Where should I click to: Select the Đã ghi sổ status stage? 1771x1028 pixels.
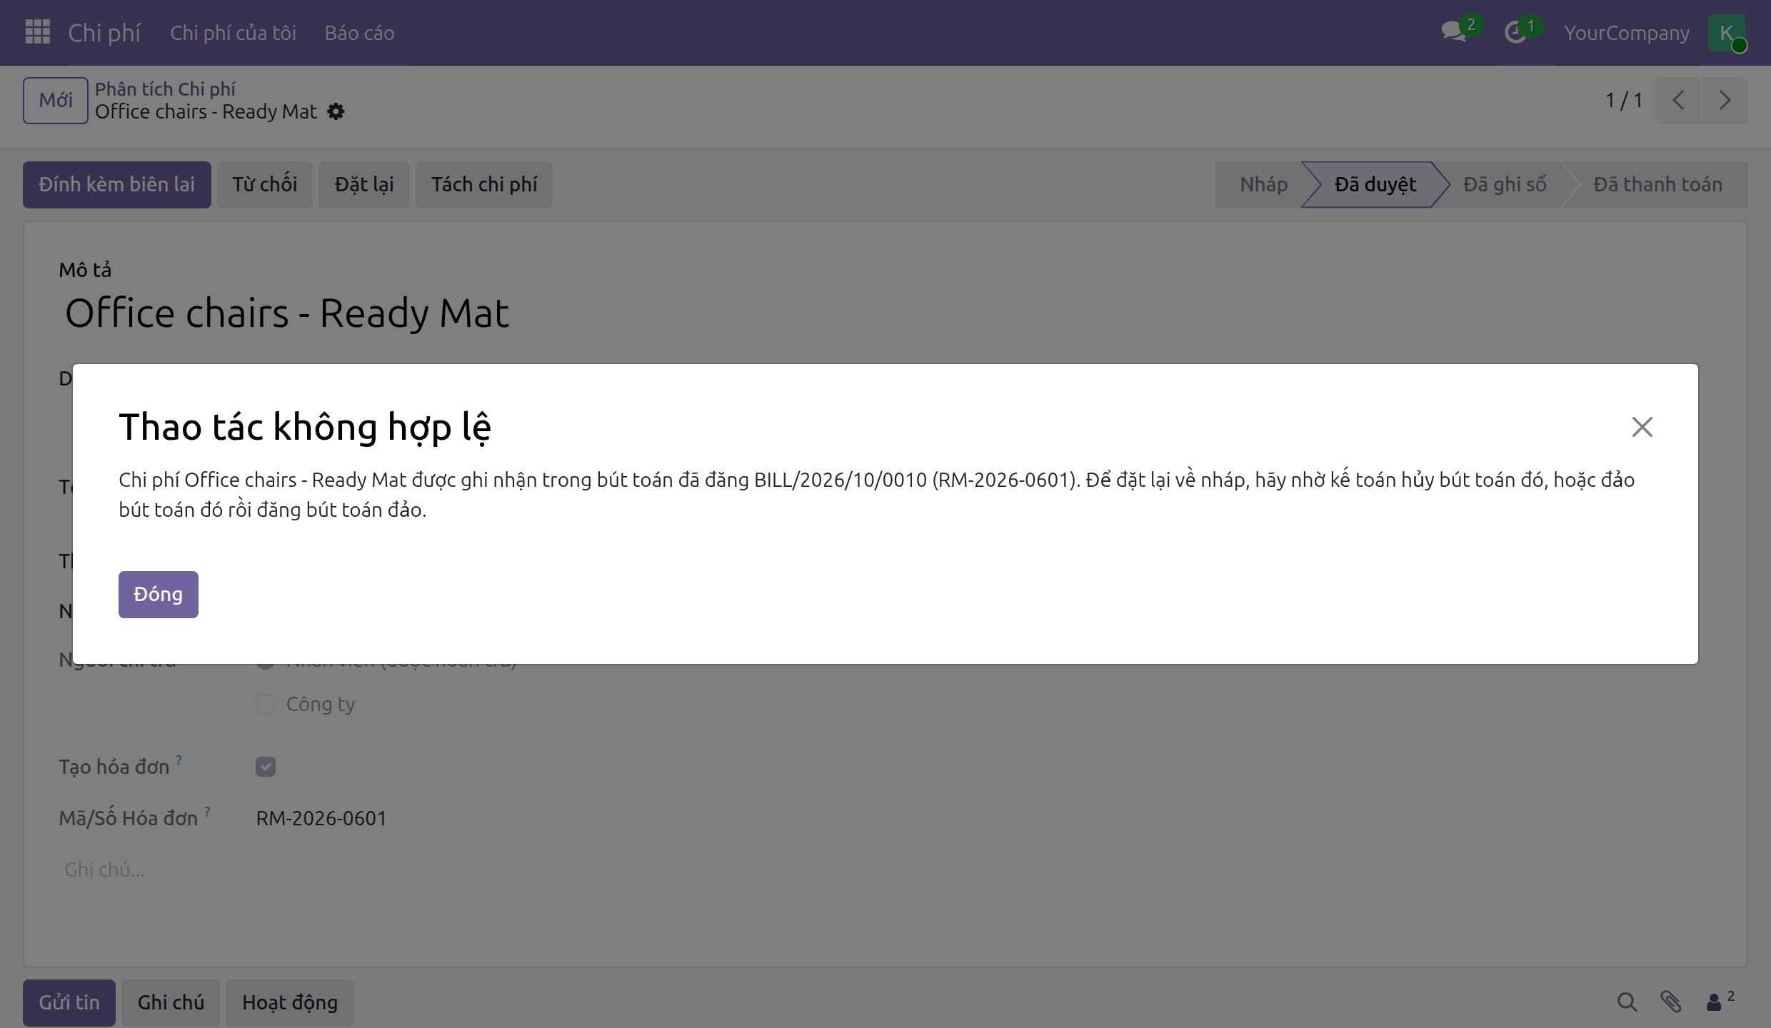1505,184
